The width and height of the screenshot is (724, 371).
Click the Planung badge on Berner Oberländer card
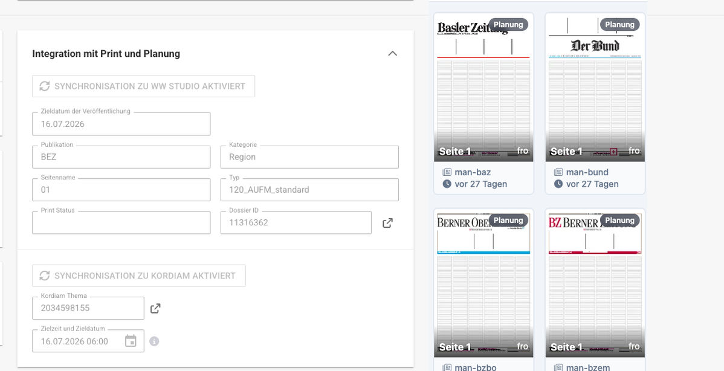[x=508, y=221]
